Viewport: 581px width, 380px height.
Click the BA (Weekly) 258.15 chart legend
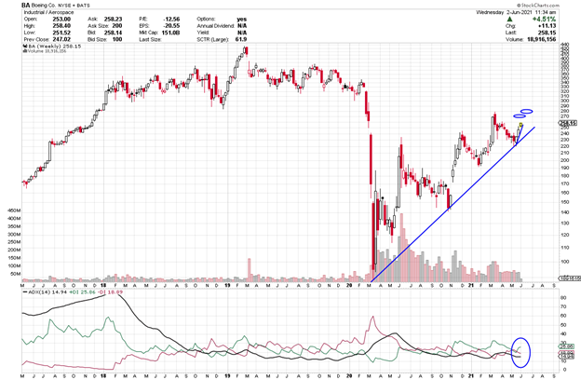point(54,46)
